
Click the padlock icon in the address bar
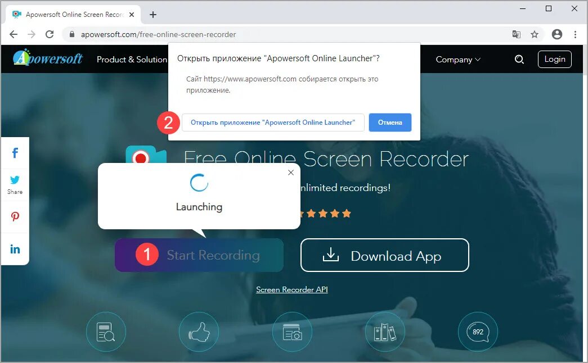(72, 34)
